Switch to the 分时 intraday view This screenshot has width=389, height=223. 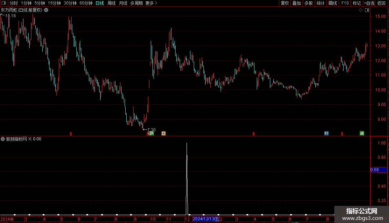(14, 3)
